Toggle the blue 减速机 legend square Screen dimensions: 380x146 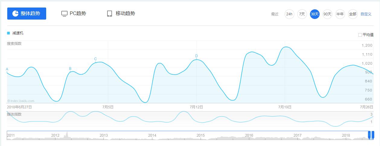coord(8,33)
